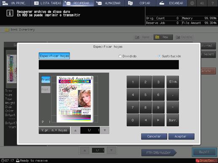The height and width of the screenshot is (163, 218).
Task: Switch to the ALMACENAR tab
Action: pos(109,3)
